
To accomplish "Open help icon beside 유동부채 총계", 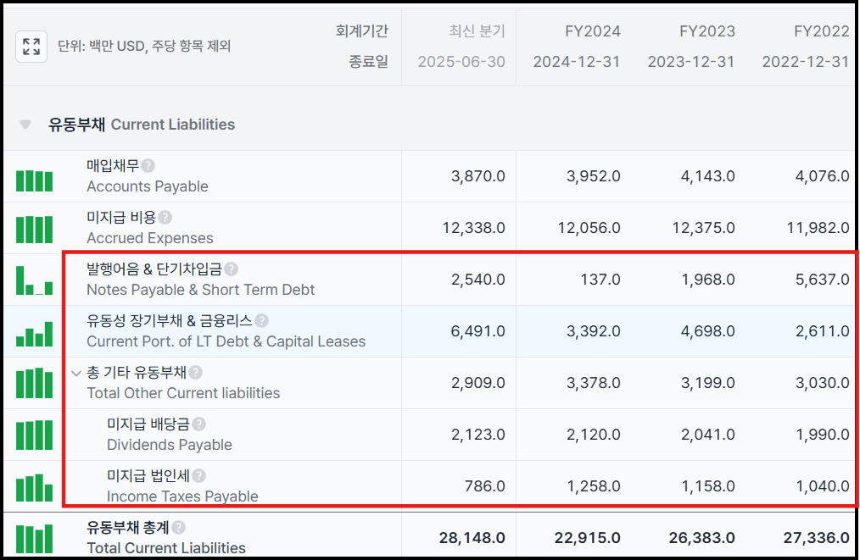I will tap(178, 528).
